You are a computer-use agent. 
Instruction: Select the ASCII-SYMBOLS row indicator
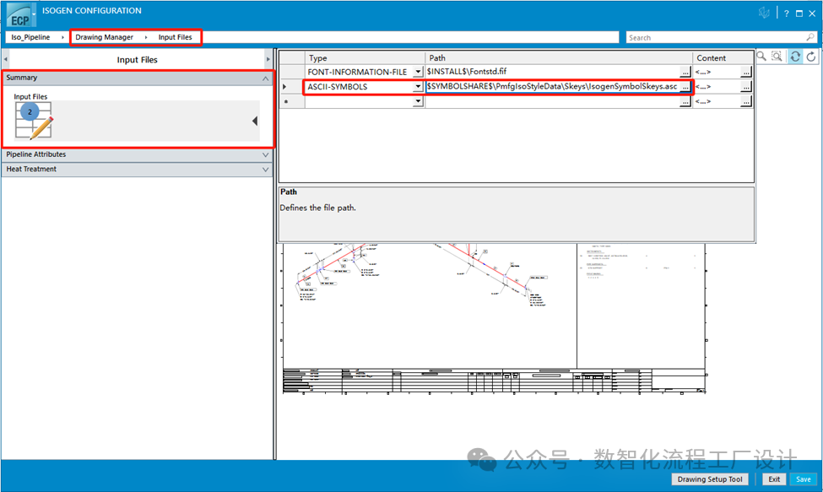tap(292, 87)
